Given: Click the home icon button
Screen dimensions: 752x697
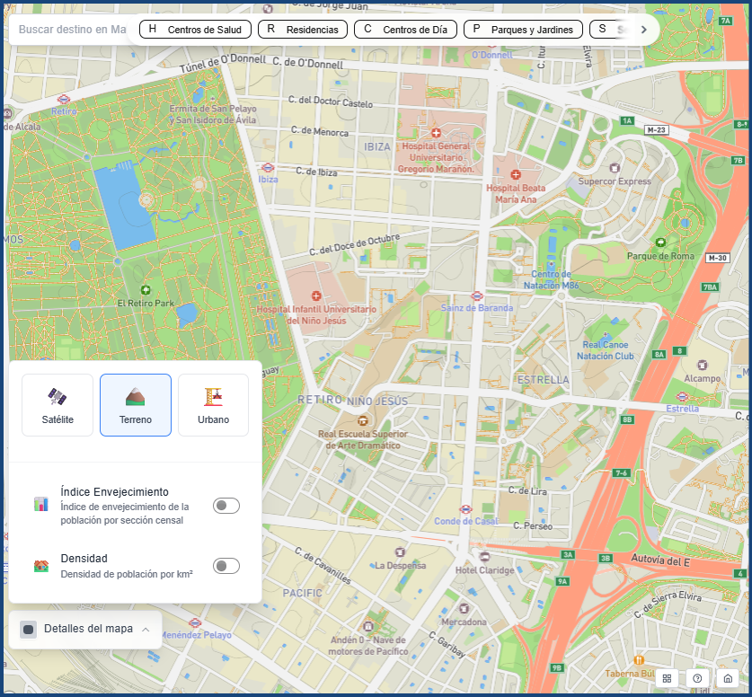Looking at the screenshot, I should (727, 678).
